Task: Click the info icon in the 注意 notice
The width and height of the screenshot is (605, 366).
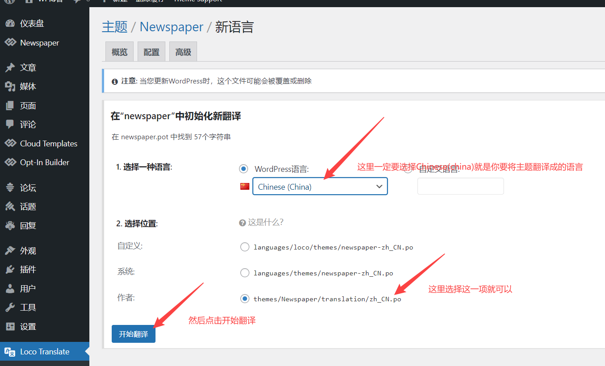Action: 115,81
